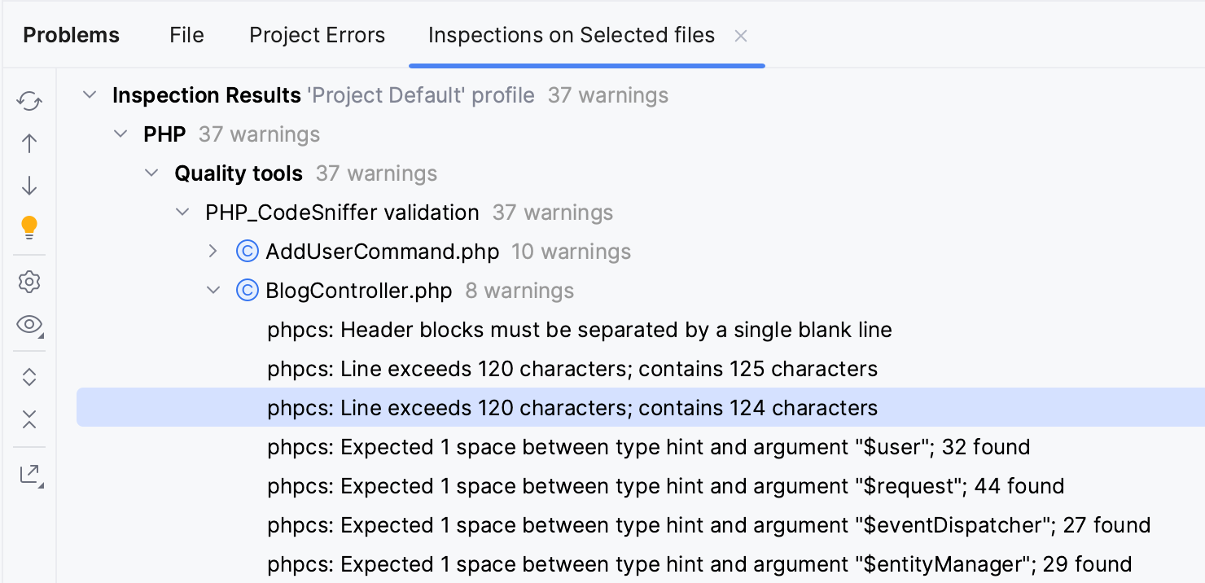Screen dimensions: 1205x583
Task: Collapse the Quality tools group
Action: click(151, 173)
